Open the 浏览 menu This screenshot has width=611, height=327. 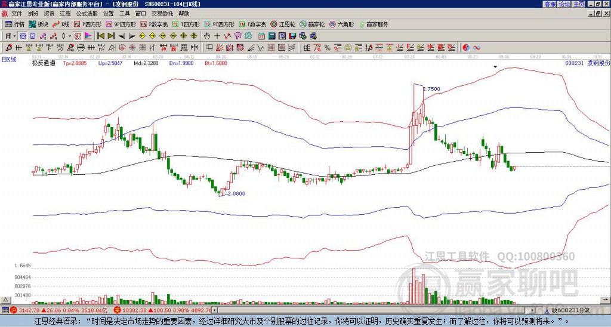tap(33, 14)
